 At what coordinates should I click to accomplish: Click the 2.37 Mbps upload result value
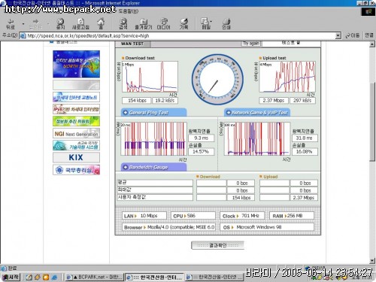(x=273, y=101)
